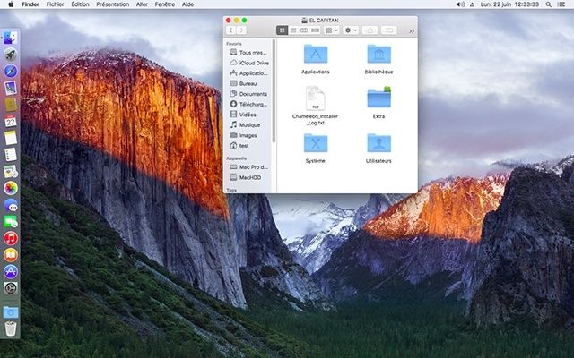Select Mac Pro device in sidebar
The image size is (574, 358).
[x=249, y=167]
